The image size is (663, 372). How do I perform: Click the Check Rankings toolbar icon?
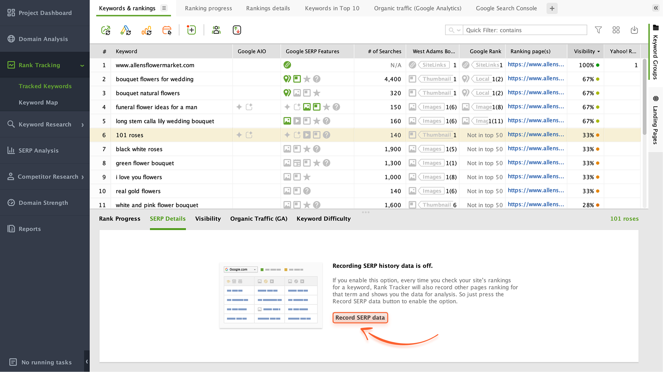pyautogui.click(x=106, y=30)
